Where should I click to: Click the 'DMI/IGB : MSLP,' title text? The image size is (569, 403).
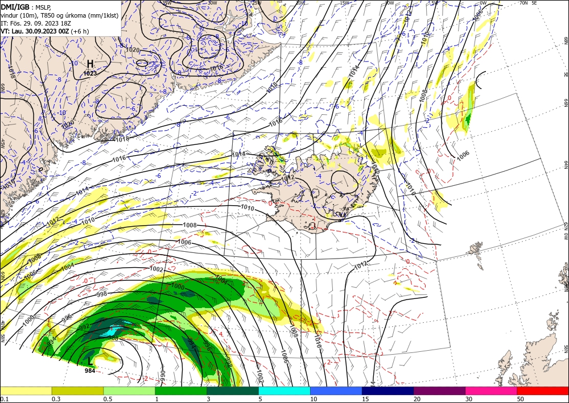[x=27, y=6]
